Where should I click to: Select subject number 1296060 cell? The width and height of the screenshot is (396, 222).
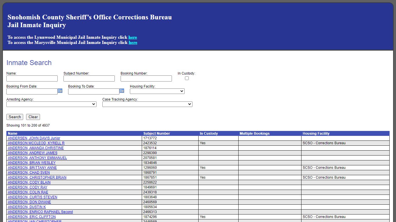coord(170,168)
